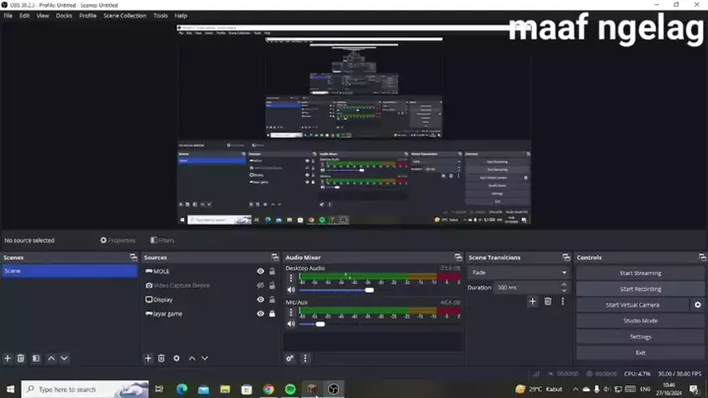The height and width of the screenshot is (398, 708).
Task: Click the Studio Mode button
Action: coord(640,320)
